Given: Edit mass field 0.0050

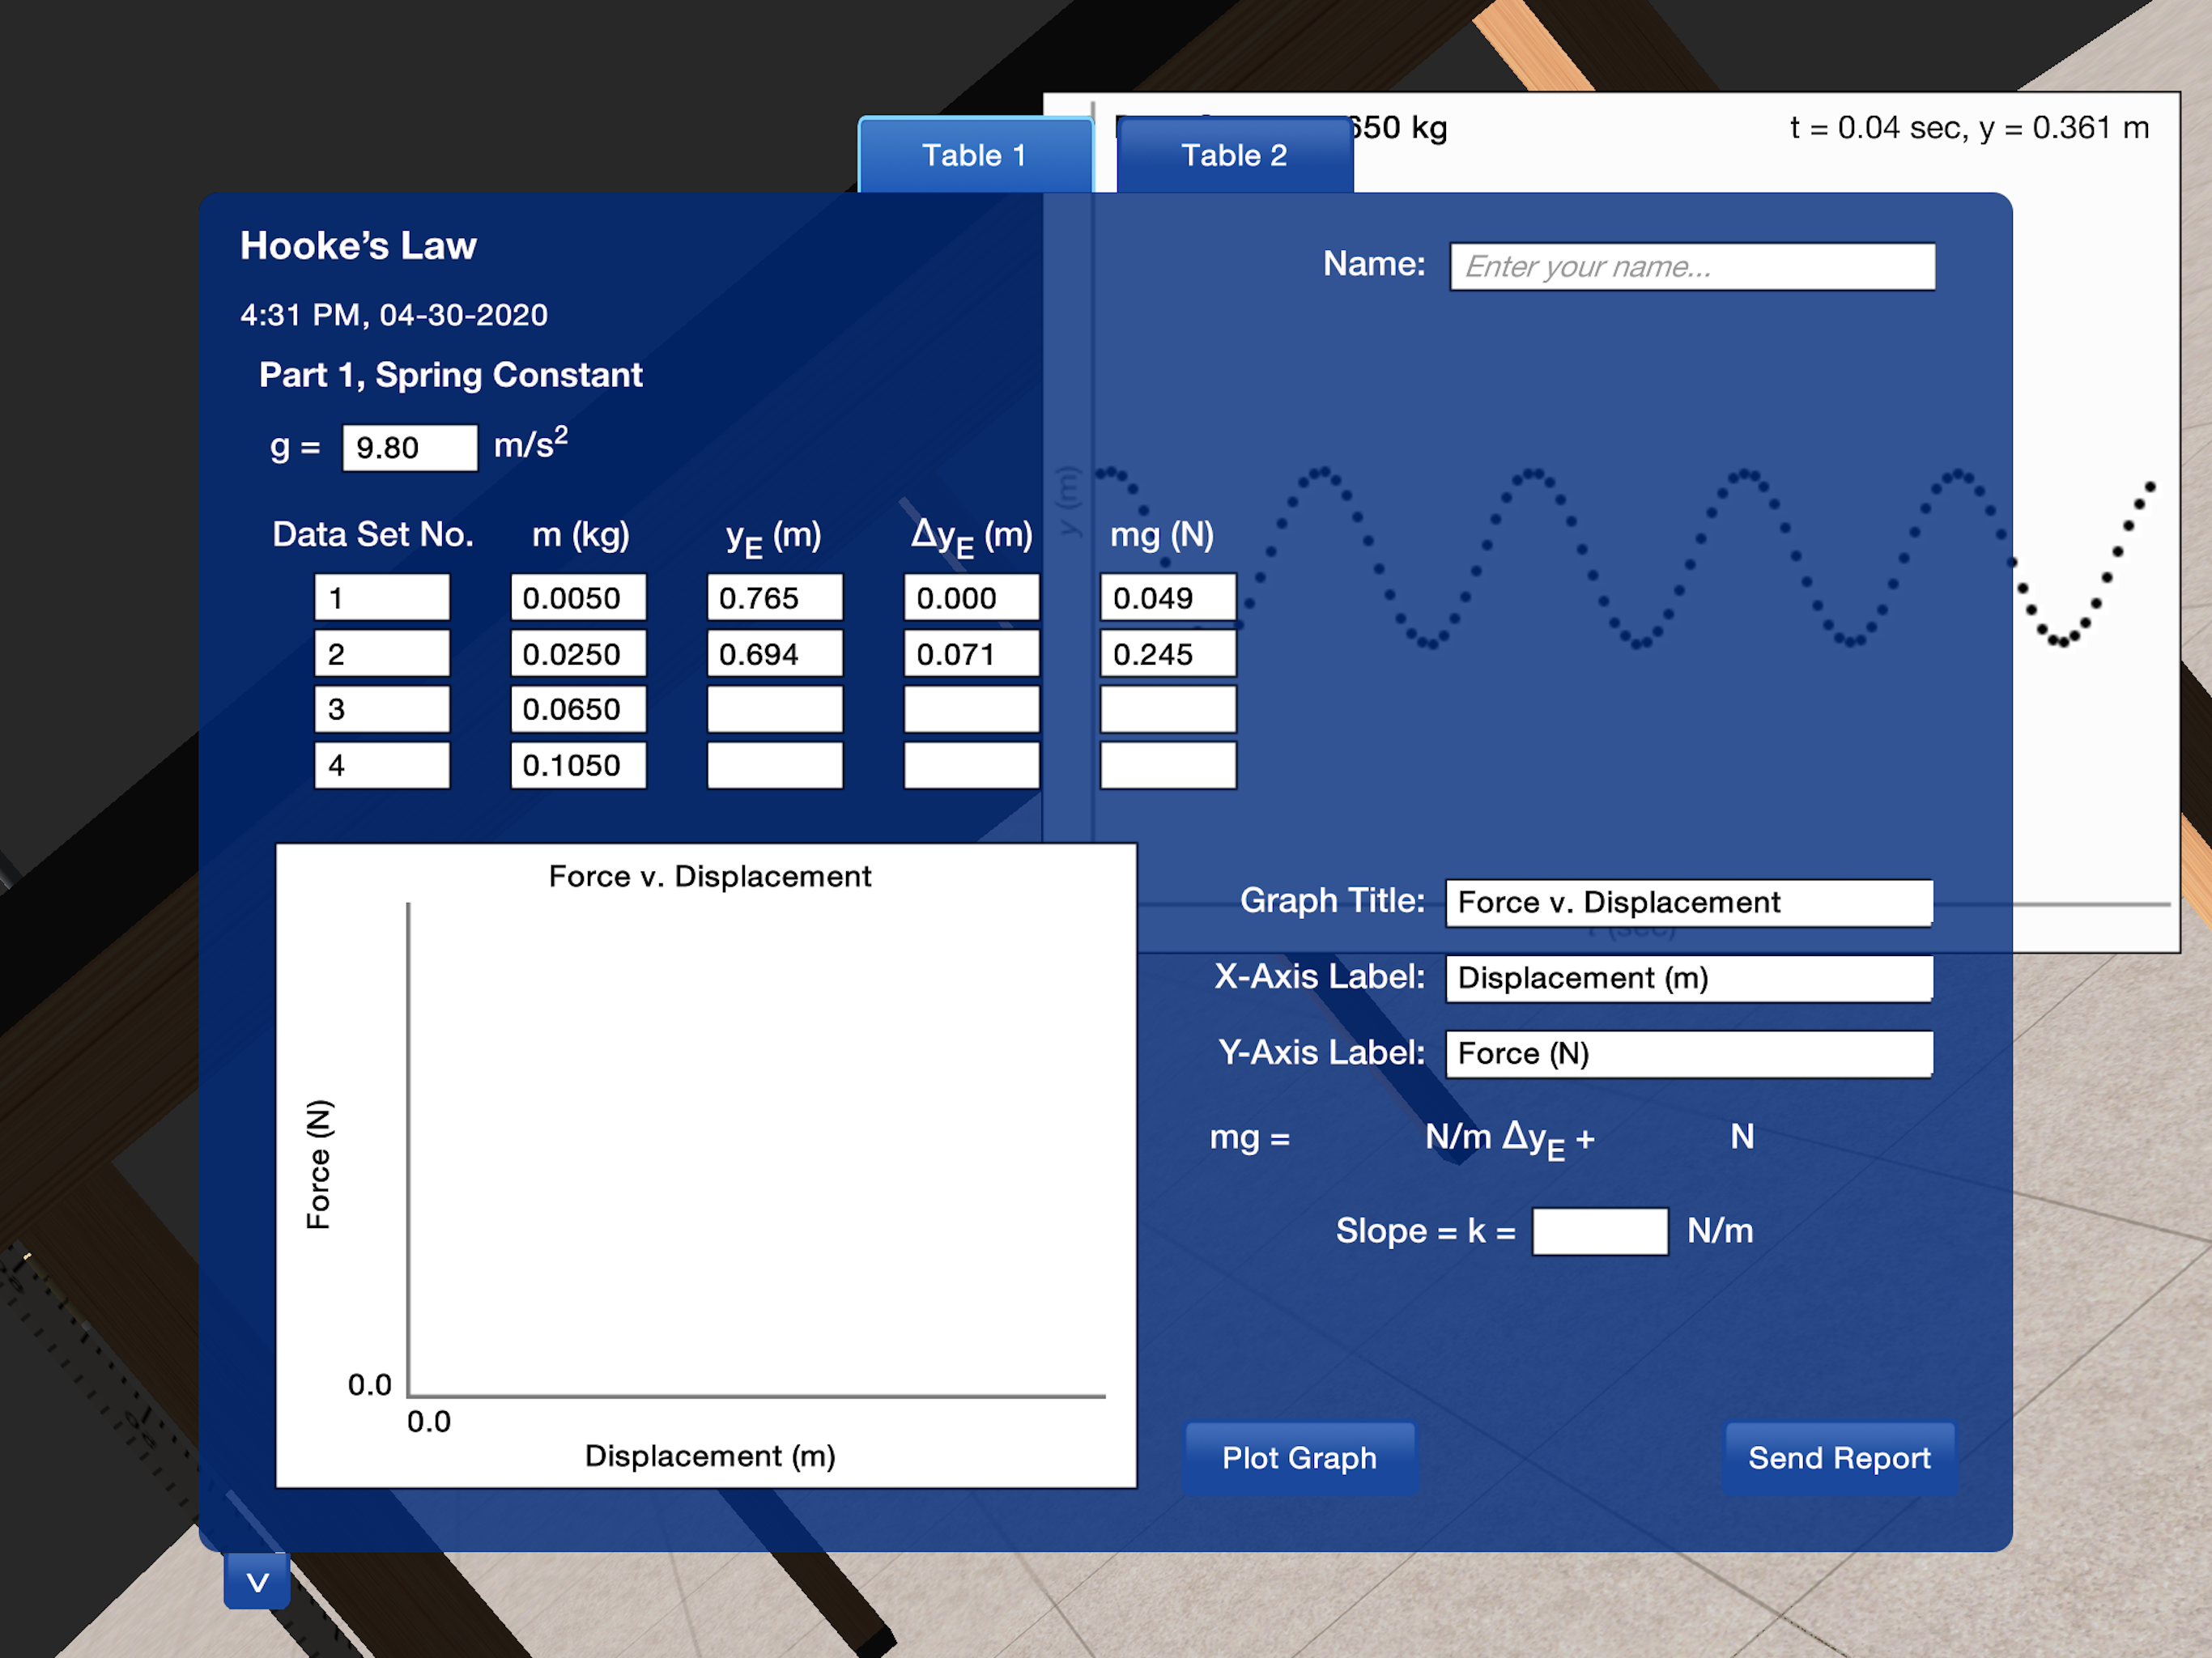Looking at the screenshot, I should [578, 597].
